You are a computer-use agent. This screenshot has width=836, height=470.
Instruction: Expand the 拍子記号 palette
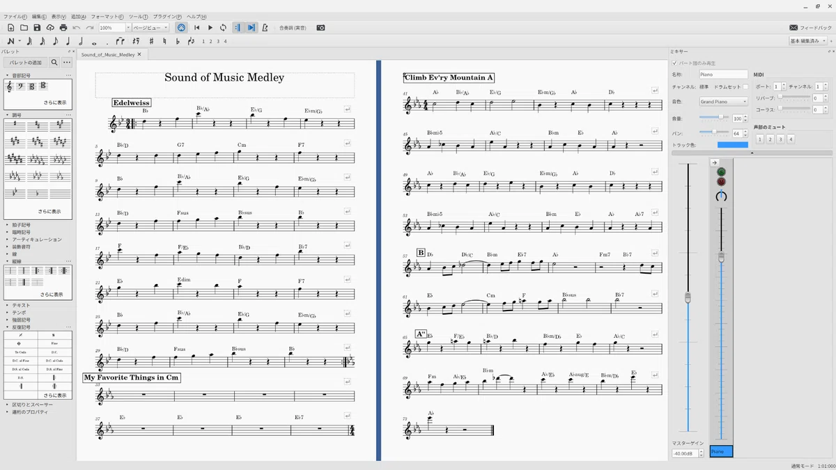tap(21, 225)
